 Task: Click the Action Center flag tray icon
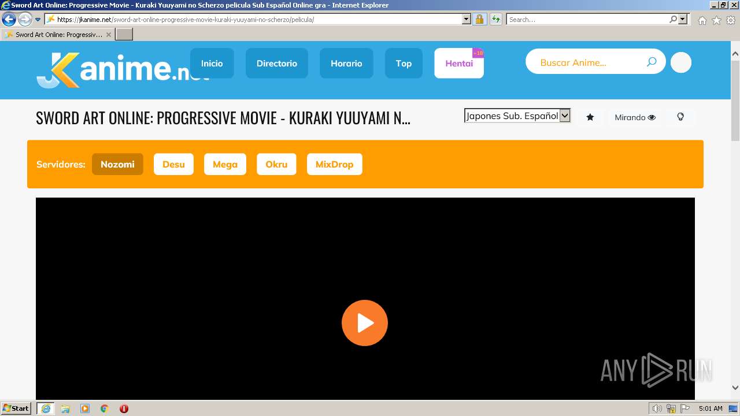tap(685, 408)
